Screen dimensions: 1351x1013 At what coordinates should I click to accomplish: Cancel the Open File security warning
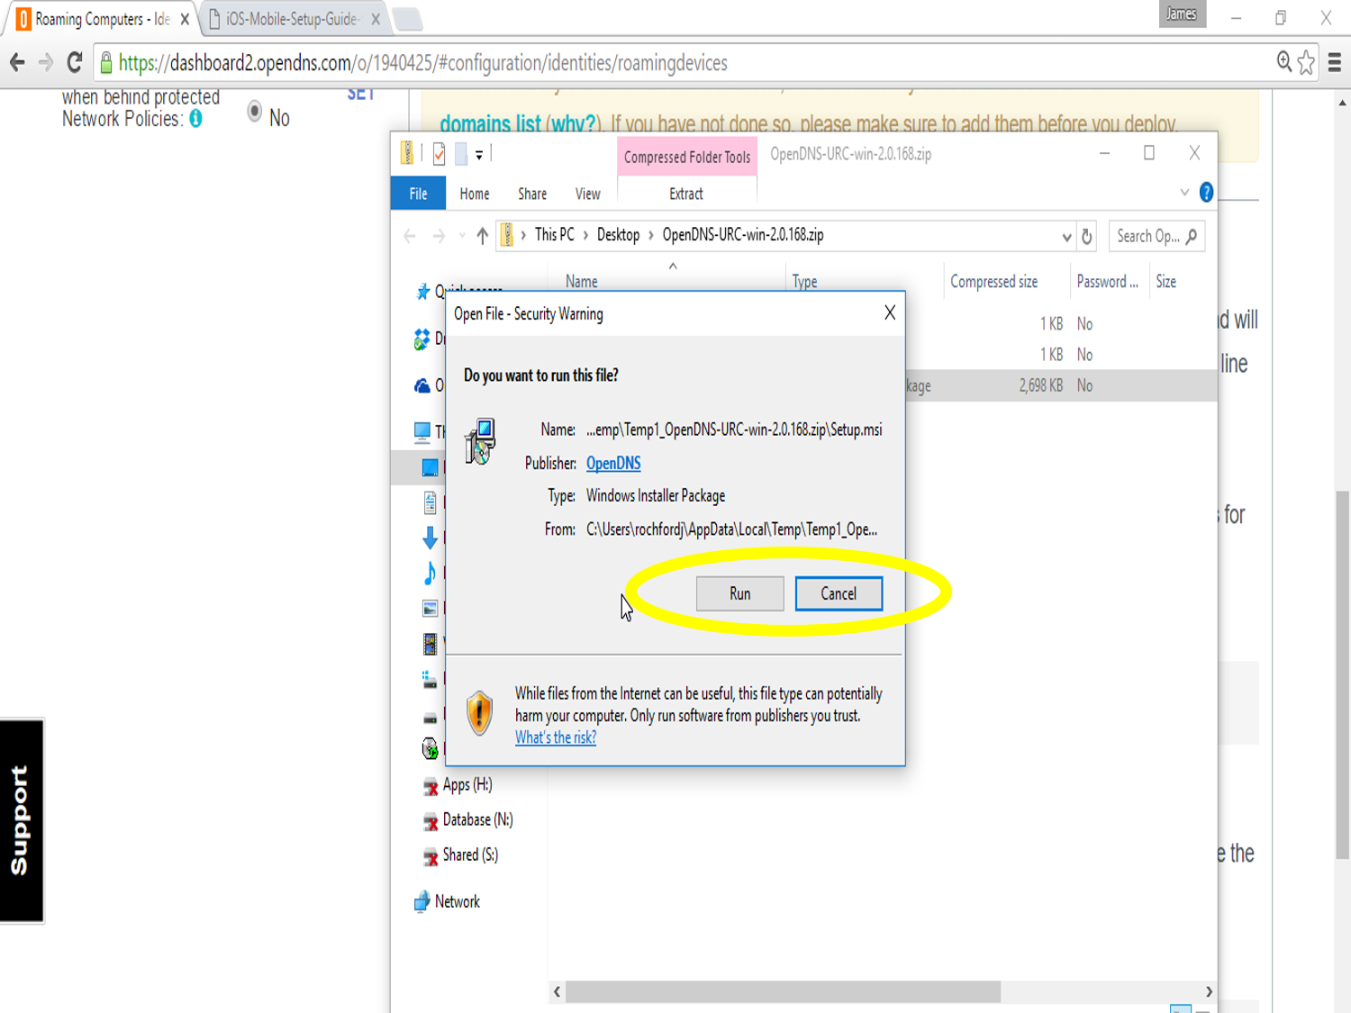[x=839, y=593]
